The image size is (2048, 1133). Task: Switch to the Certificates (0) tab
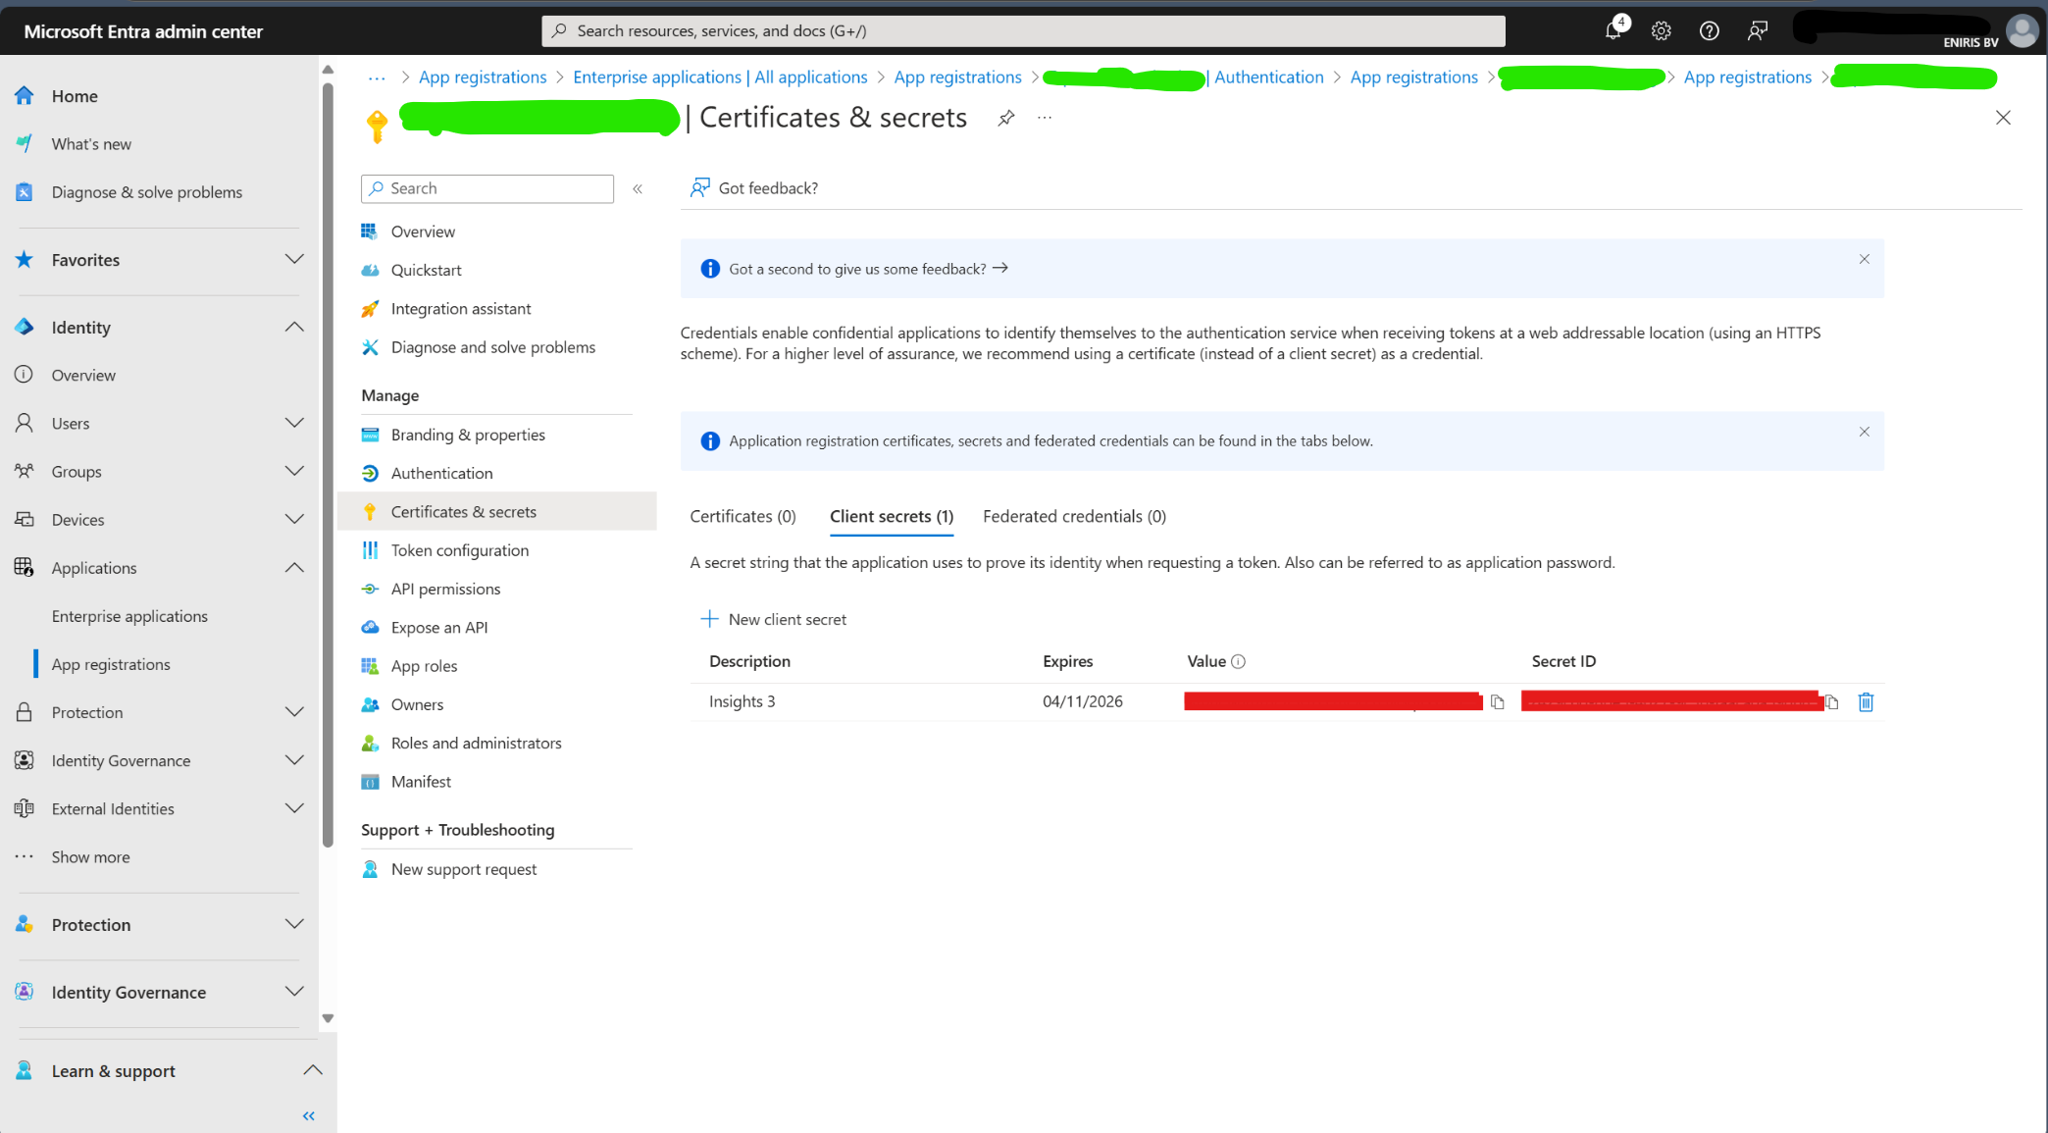tap(742, 517)
